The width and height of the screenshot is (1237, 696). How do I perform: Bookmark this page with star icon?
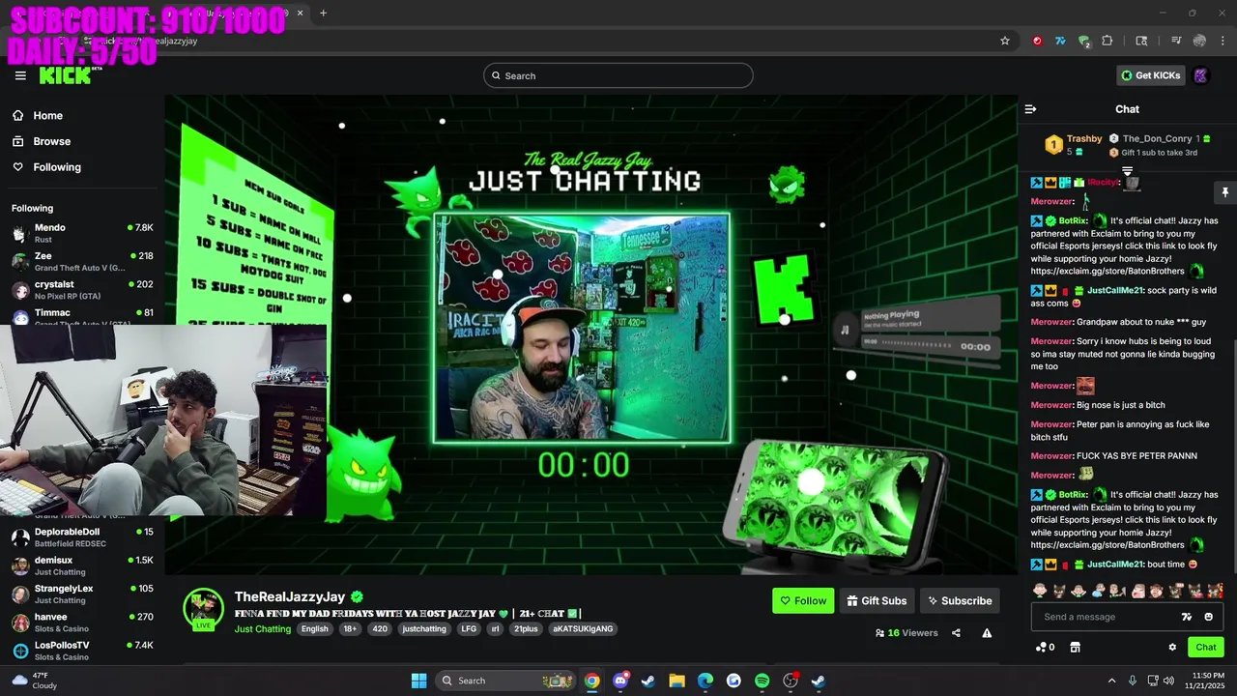(x=1005, y=41)
